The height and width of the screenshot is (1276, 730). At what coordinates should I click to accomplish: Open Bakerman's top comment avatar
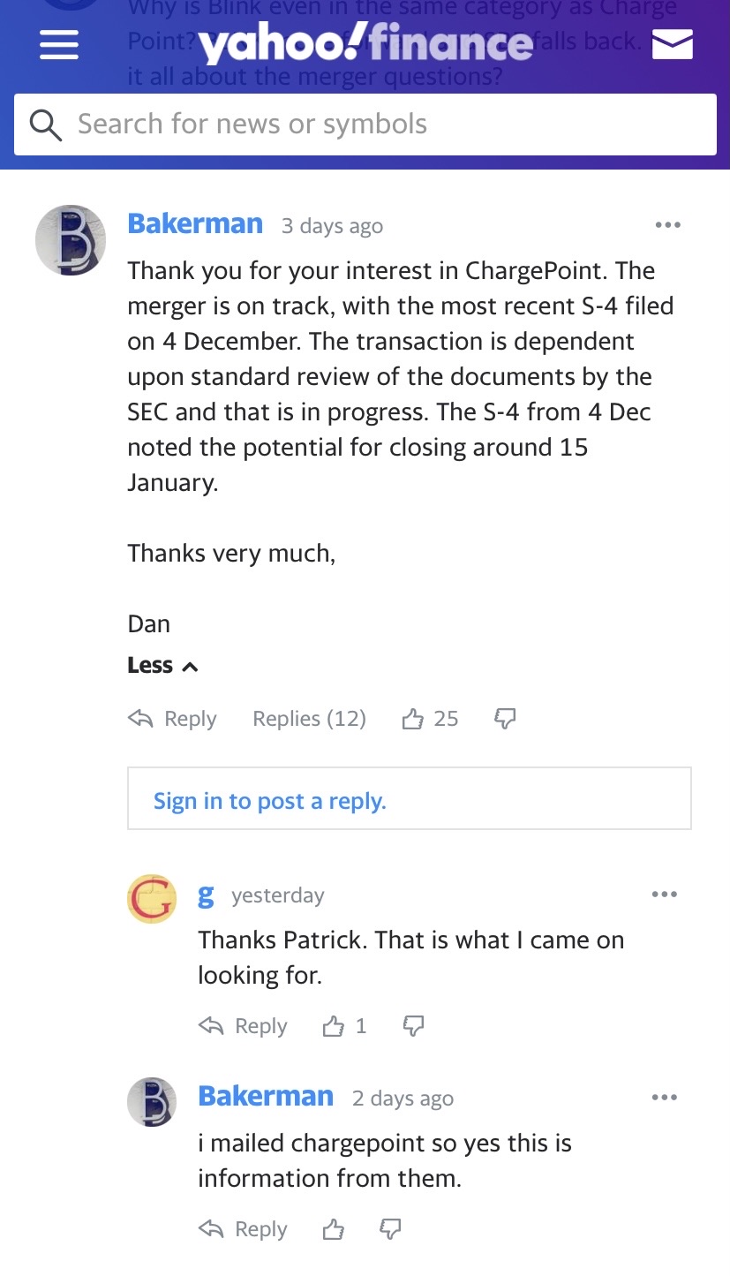pyautogui.click(x=71, y=240)
